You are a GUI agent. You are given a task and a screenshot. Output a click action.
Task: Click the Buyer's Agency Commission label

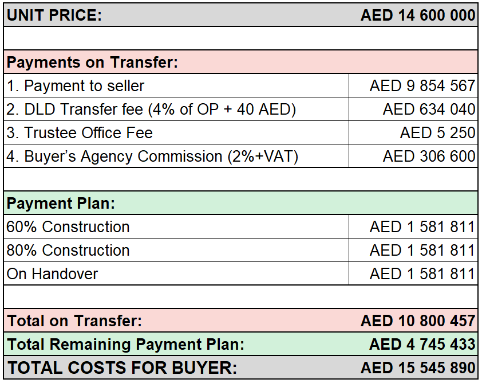coord(152,157)
